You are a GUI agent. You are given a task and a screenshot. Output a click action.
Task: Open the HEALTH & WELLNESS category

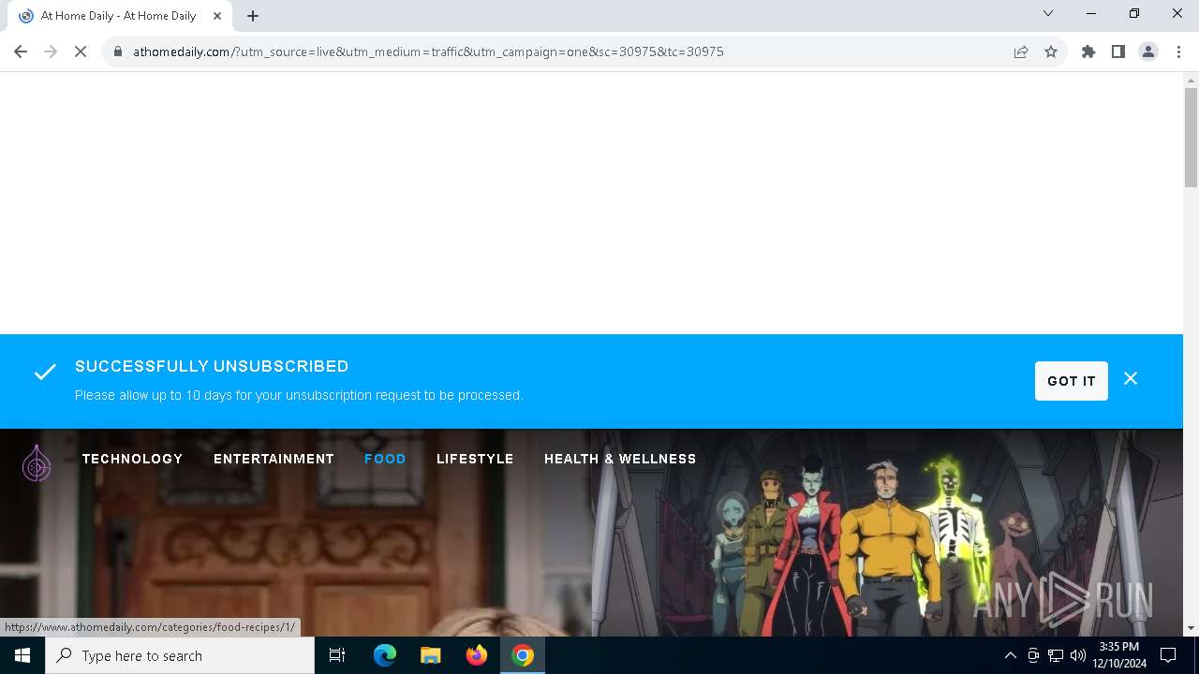(620, 459)
